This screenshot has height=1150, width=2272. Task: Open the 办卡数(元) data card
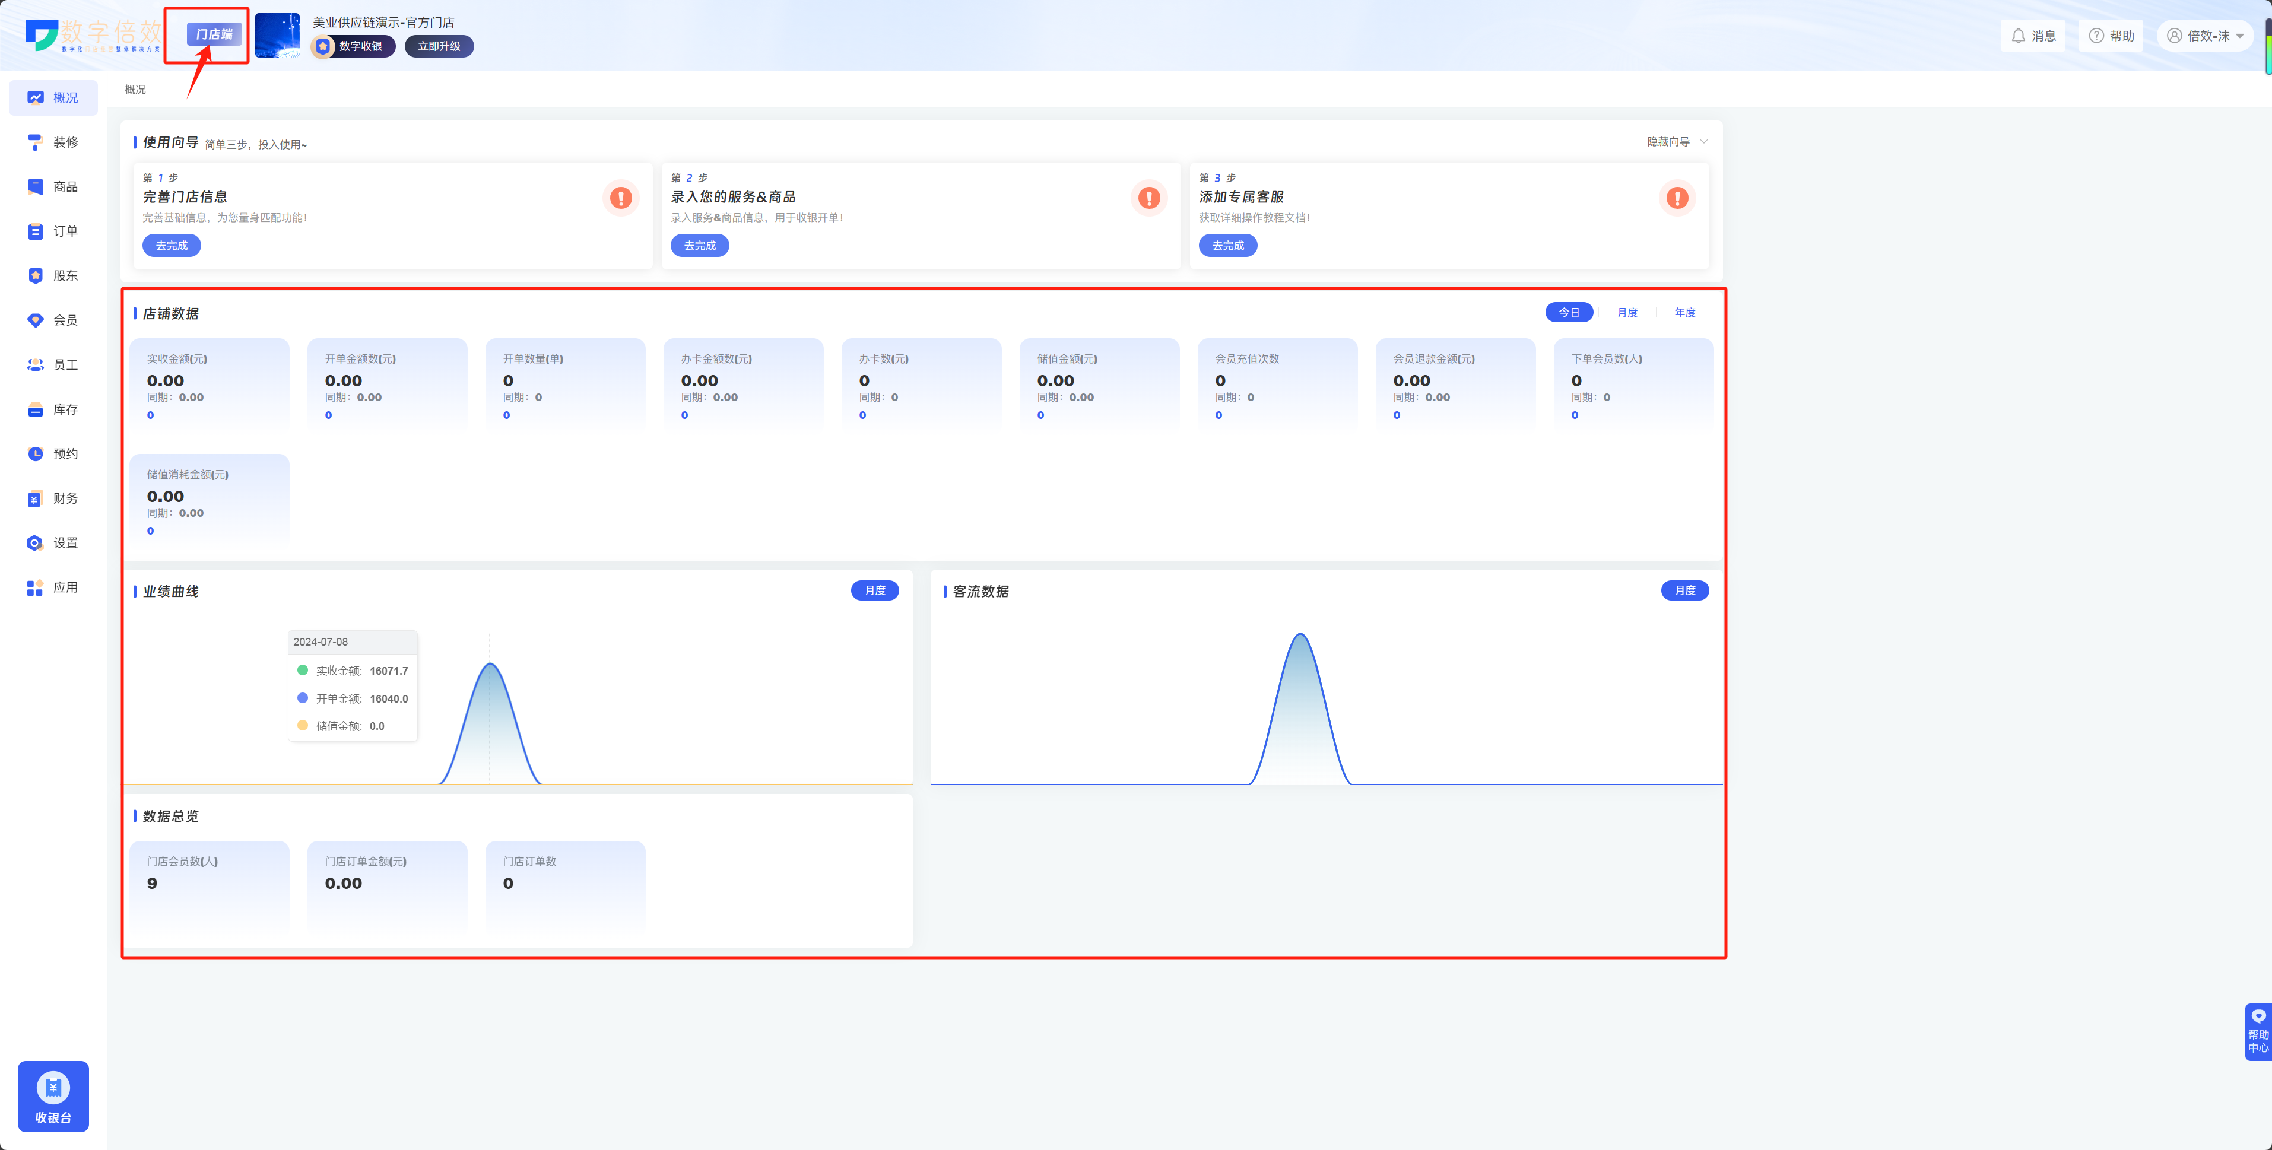click(922, 386)
